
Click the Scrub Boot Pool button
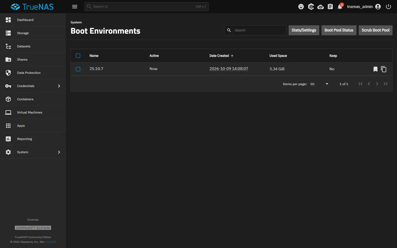click(375, 30)
